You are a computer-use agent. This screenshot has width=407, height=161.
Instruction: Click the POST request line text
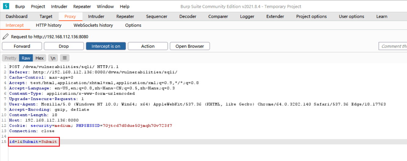(64, 67)
